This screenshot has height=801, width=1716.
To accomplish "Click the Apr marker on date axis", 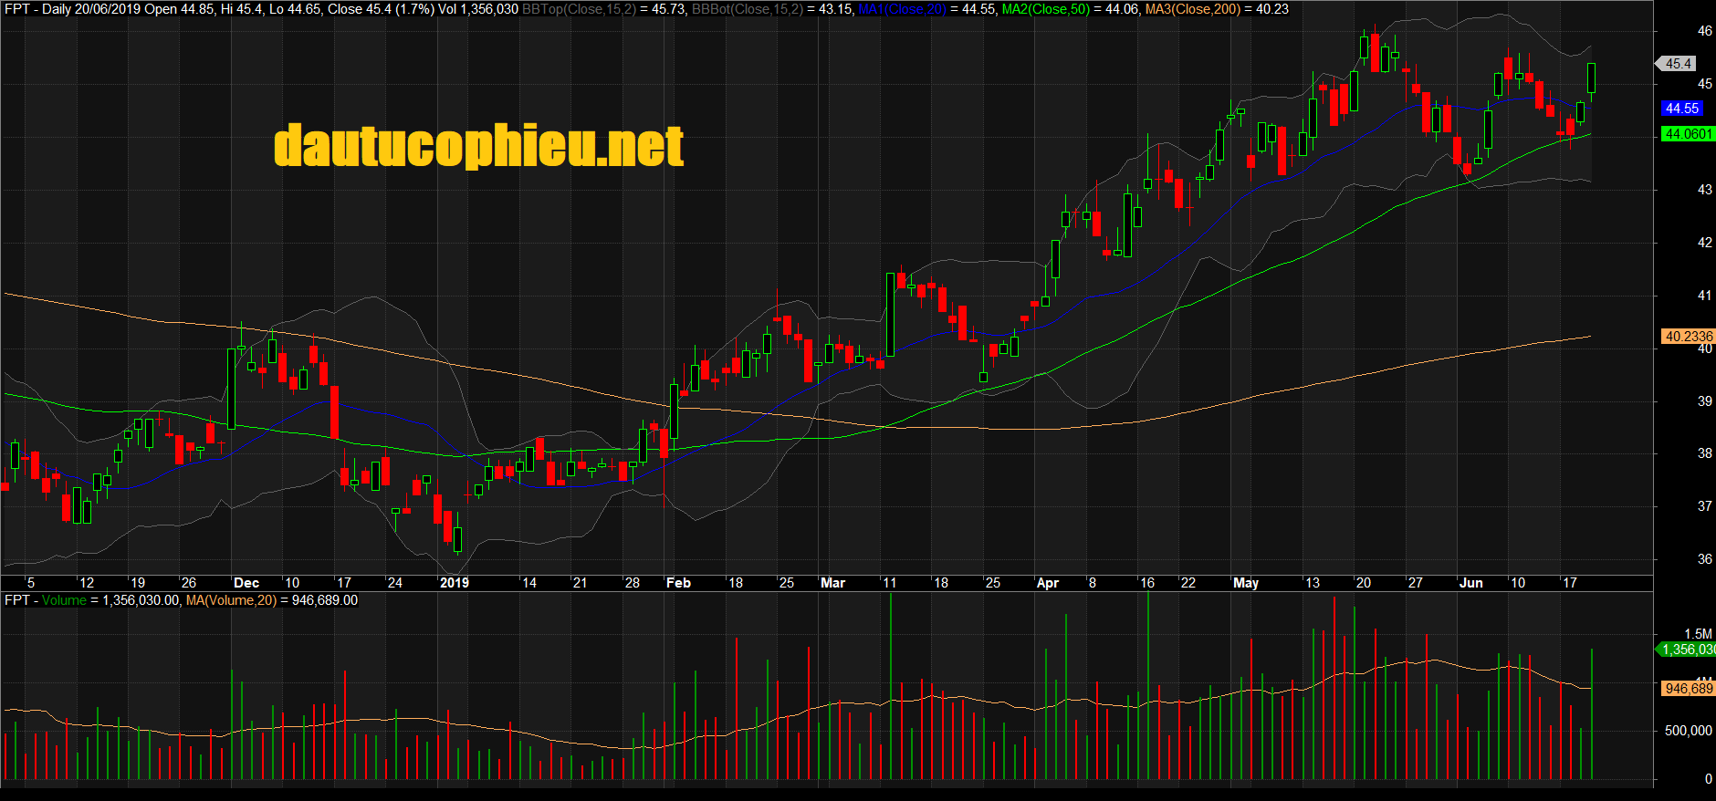I will coord(1047,583).
